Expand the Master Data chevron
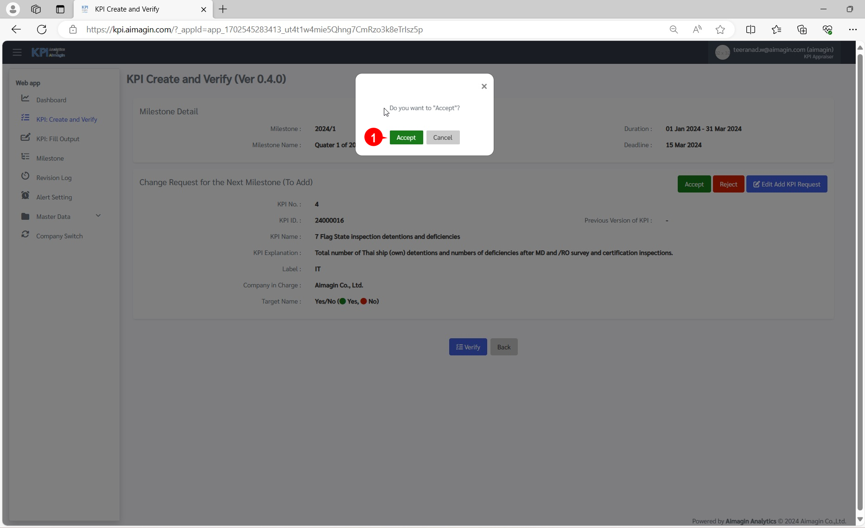Viewport: 865px width, 528px height. pyautogui.click(x=98, y=216)
